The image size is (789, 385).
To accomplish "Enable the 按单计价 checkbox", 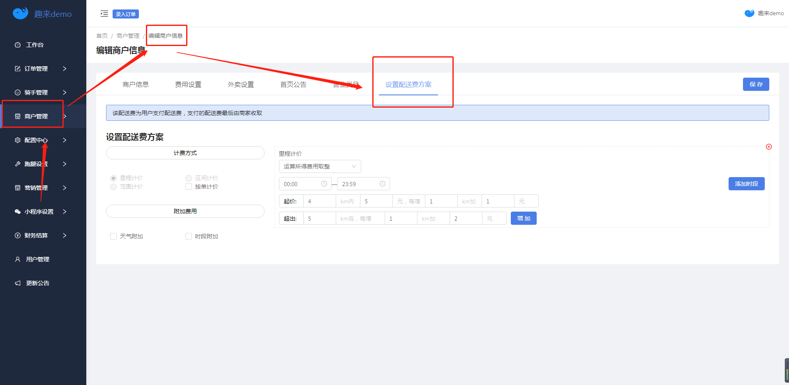I will pyautogui.click(x=189, y=187).
